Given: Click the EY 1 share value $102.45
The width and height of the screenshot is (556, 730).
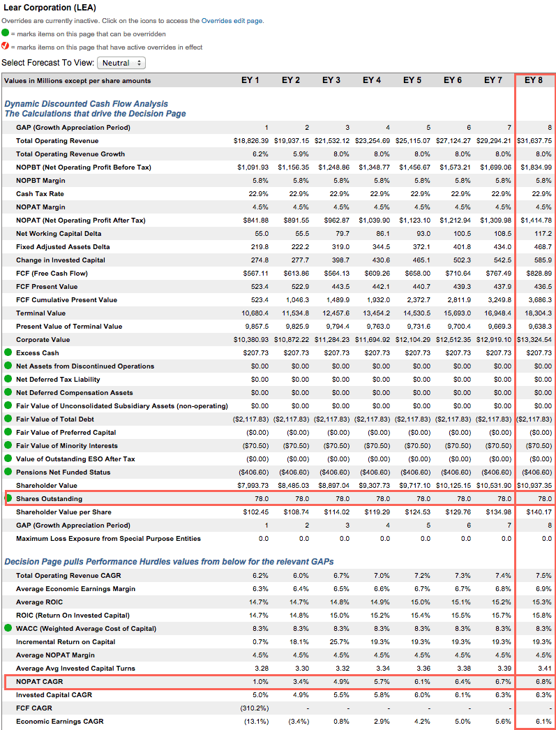Looking at the screenshot, I should pyautogui.click(x=256, y=512).
